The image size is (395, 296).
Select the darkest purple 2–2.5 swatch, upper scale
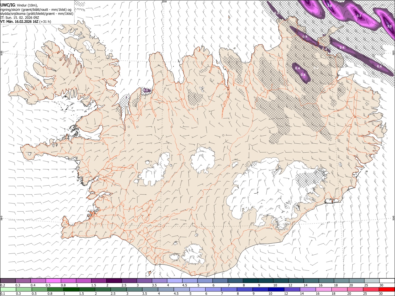[114, 281]
